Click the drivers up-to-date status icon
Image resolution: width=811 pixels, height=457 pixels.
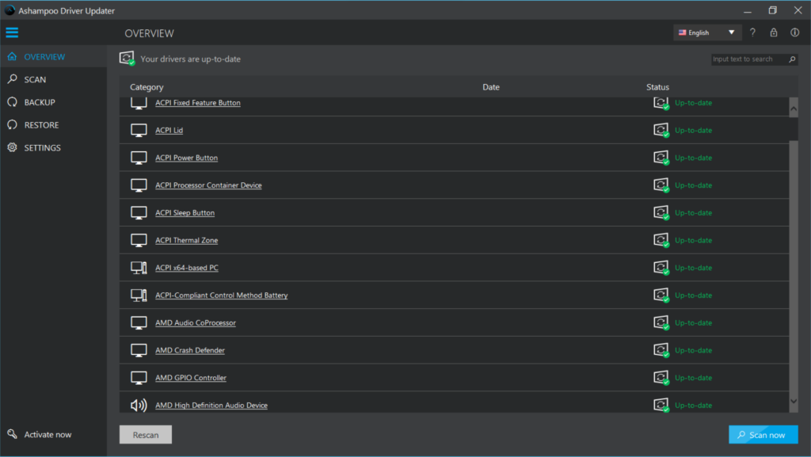coord(127,59)
